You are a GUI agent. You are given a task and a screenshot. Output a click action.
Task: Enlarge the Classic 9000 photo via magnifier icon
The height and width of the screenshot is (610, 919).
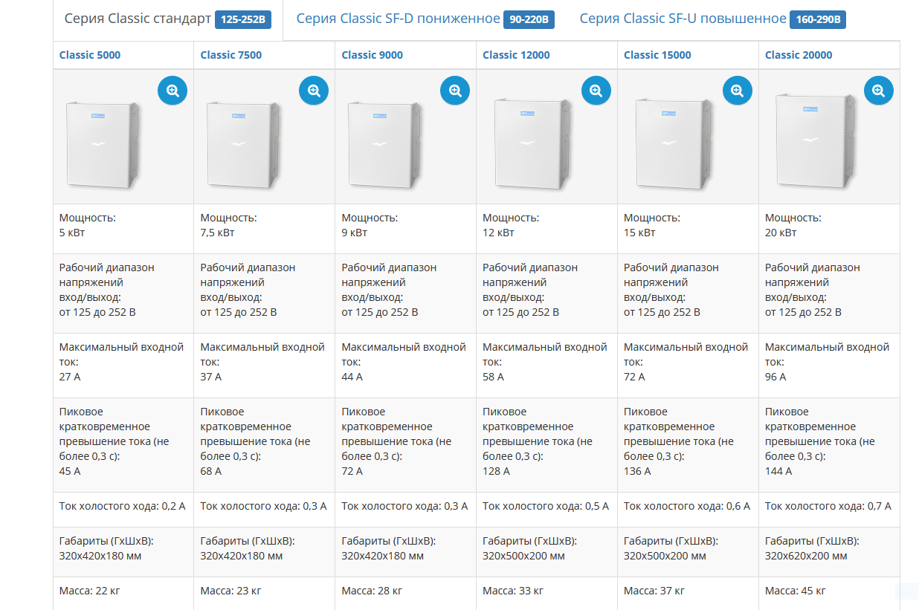(455, 91)
